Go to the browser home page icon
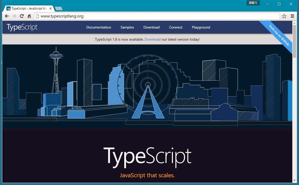Viewport: 299px width, 185px height. (29, 16)
